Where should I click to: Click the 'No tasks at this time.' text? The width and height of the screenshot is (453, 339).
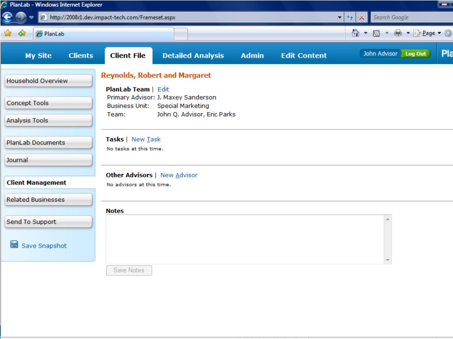(x=135, y=149)
